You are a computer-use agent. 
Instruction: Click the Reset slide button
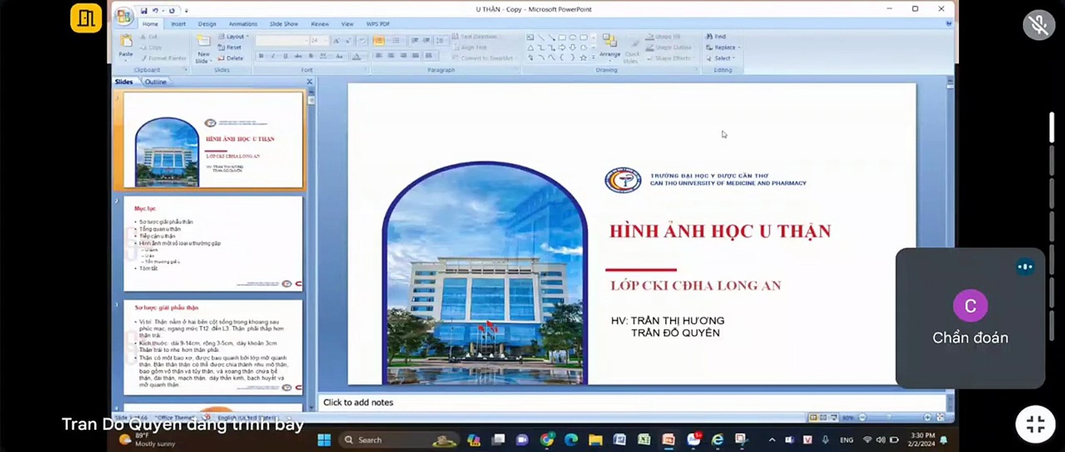230,47
